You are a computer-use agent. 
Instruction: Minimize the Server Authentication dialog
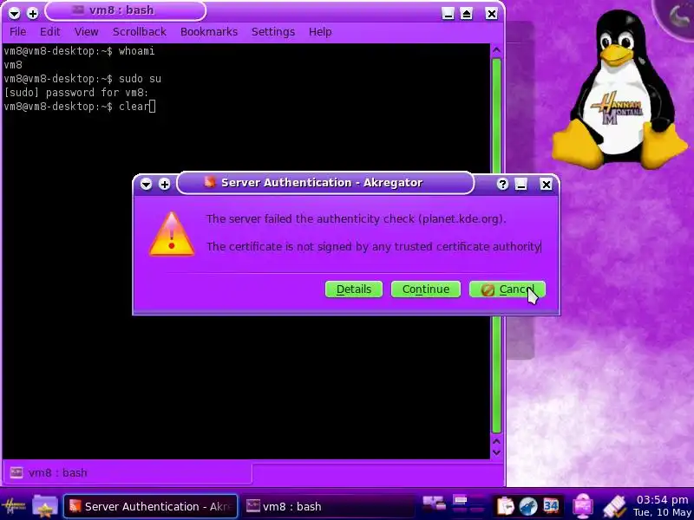(521, 184)
